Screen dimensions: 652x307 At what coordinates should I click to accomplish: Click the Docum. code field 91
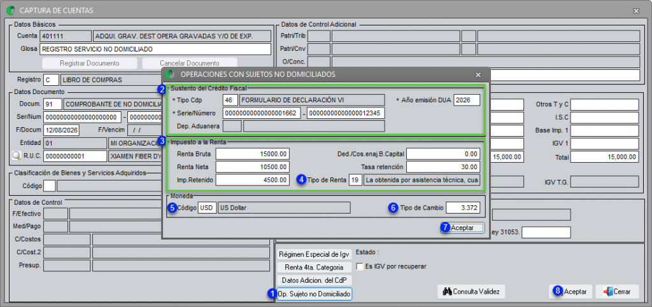(x=52, y=104)
